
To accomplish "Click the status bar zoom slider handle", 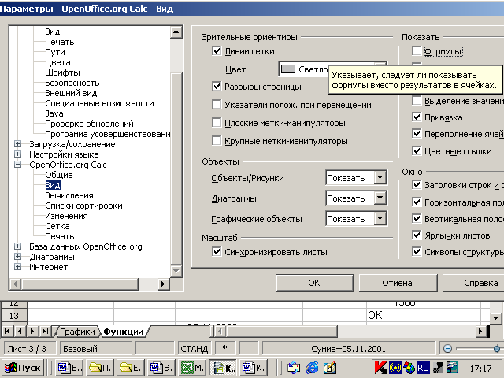I will tap(497, 348).
